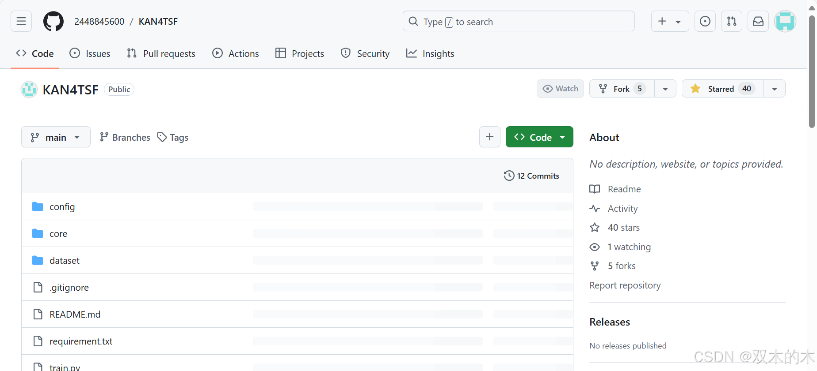
Task: Open the core folder
Action: coord(58,233)
